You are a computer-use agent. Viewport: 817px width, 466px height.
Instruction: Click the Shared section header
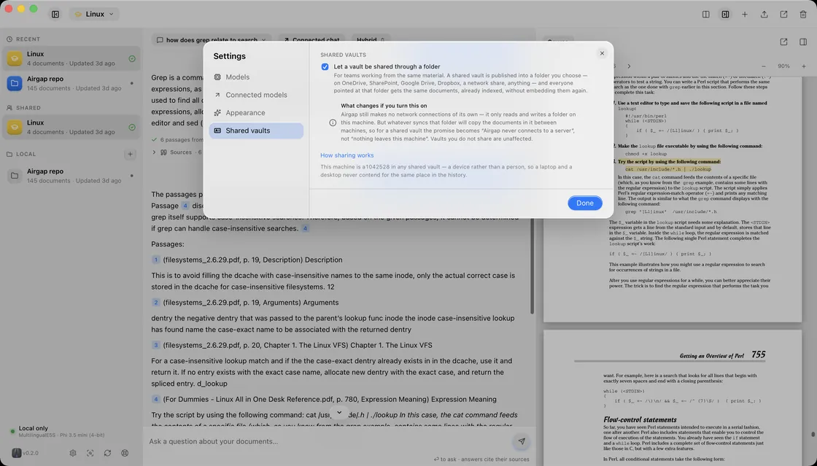[x=28, y=108]
